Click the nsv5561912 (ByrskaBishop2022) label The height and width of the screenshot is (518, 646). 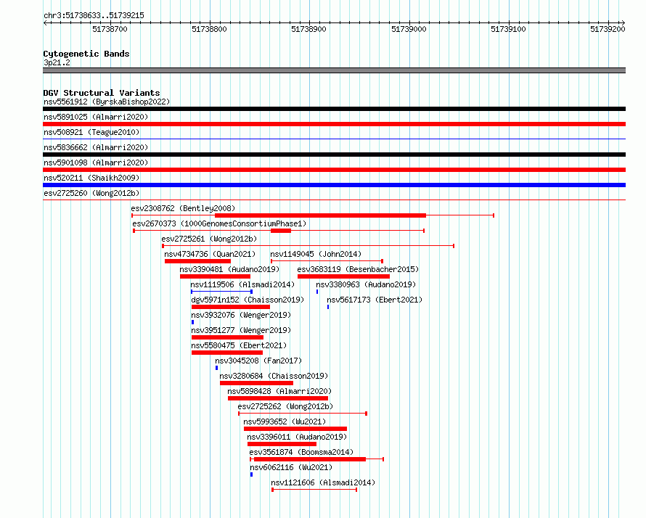107,102
